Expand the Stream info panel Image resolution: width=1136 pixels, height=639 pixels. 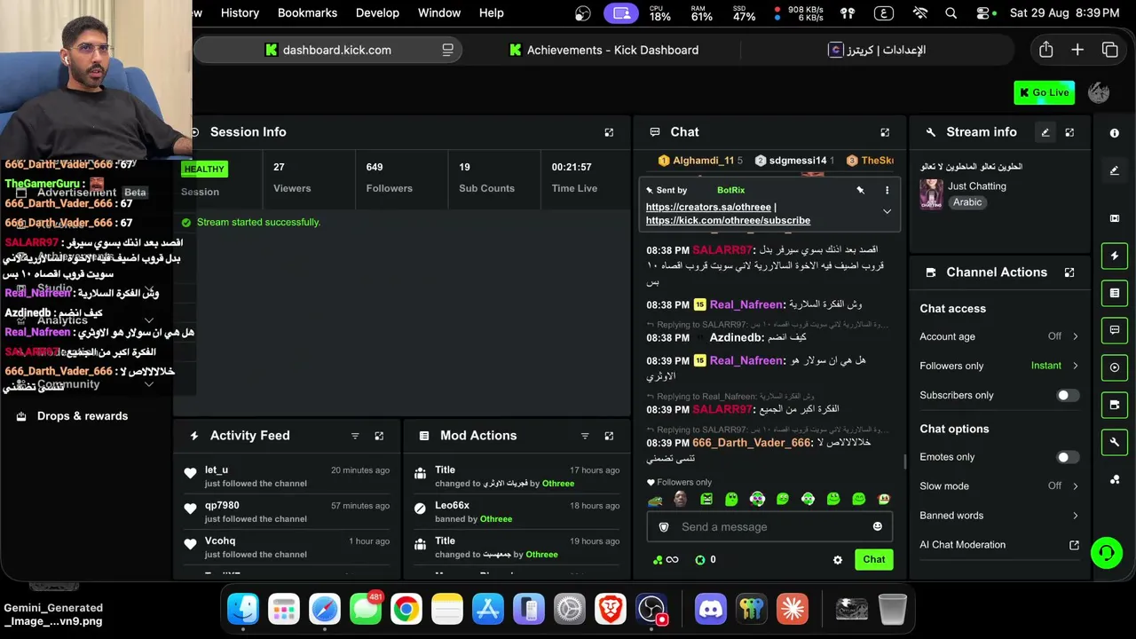(1069, 132)
